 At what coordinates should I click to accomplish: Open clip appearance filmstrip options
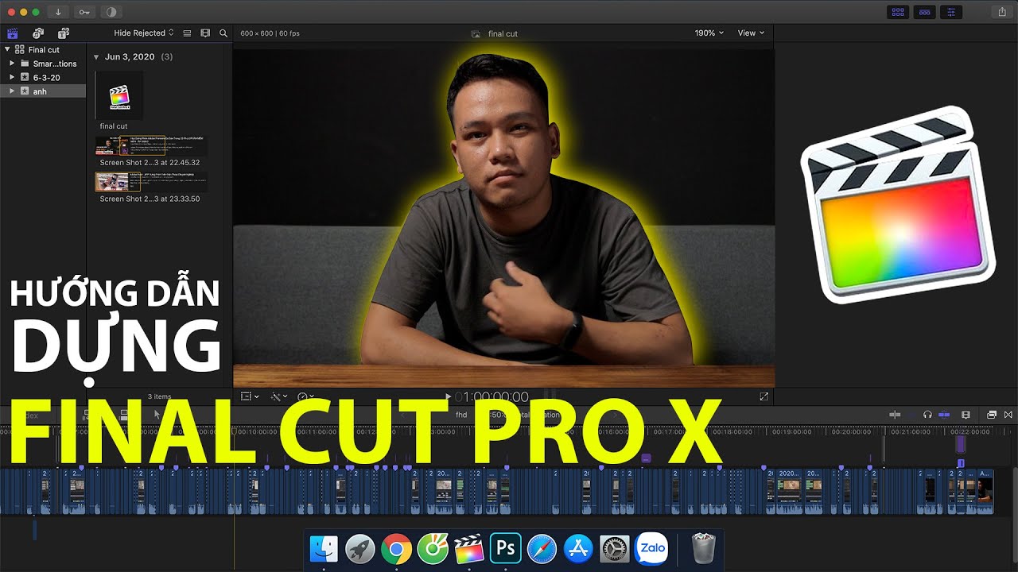(205, 33)
